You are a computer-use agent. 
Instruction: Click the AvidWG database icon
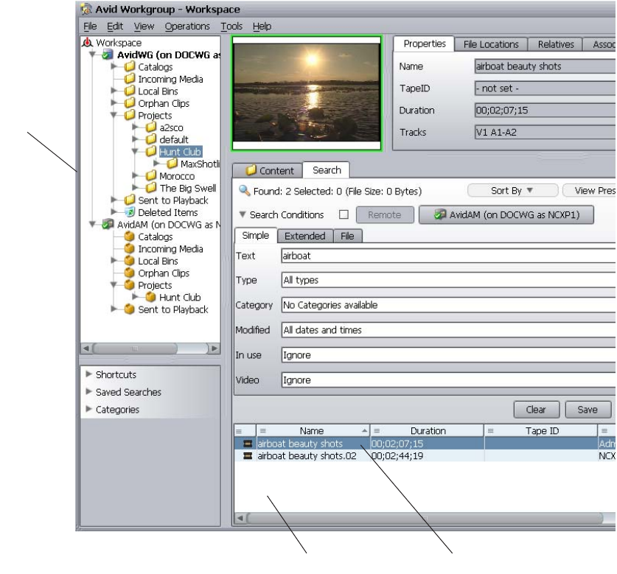pos(108,55)
